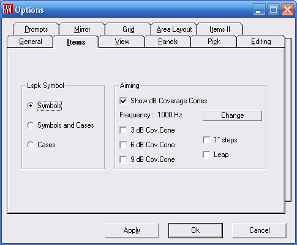
Task: Open the Prompts tab
Action: click(36, 29)
